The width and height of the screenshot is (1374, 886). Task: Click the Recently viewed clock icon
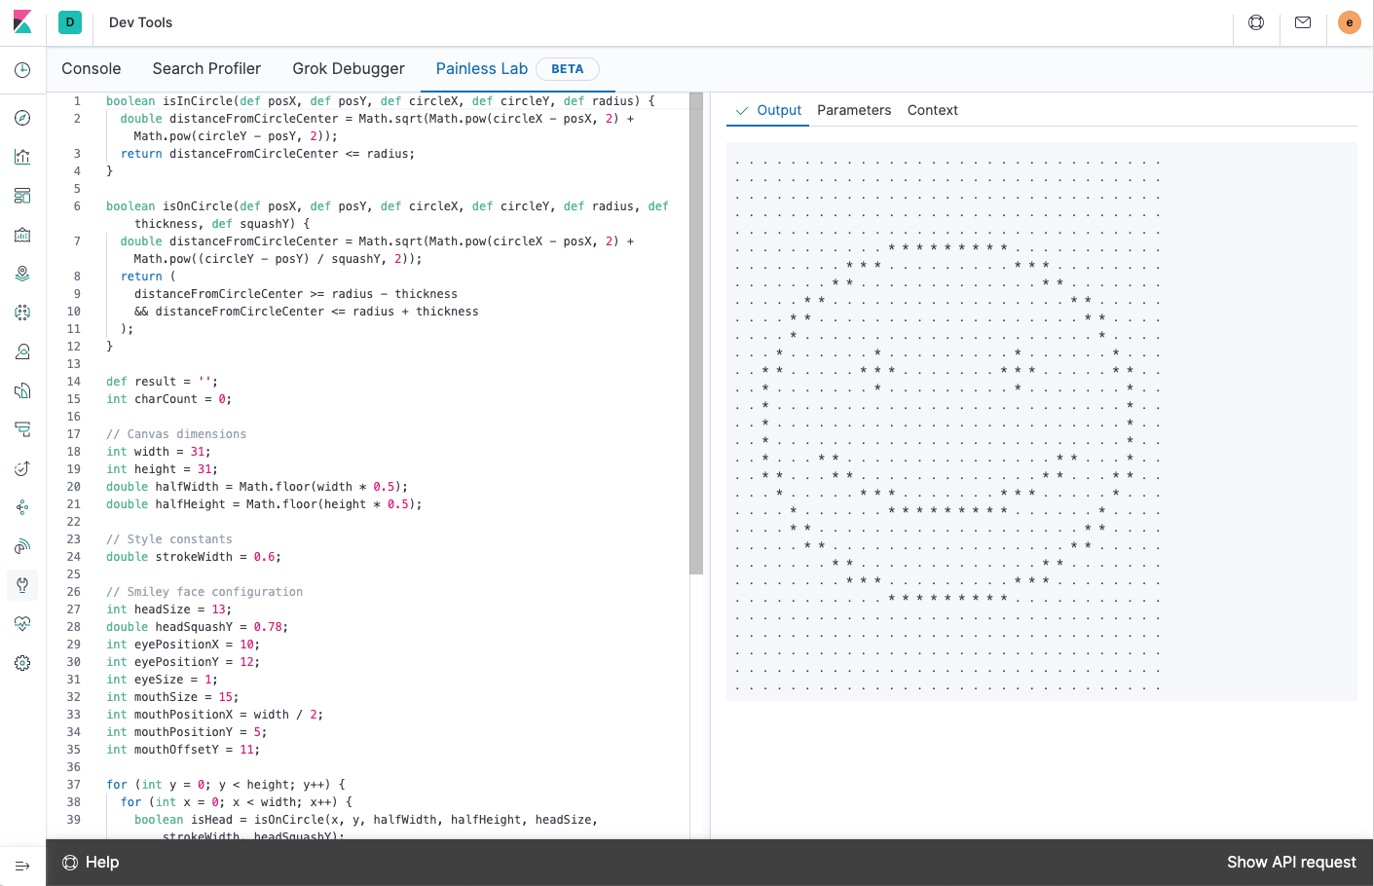[x=22, y=70]
